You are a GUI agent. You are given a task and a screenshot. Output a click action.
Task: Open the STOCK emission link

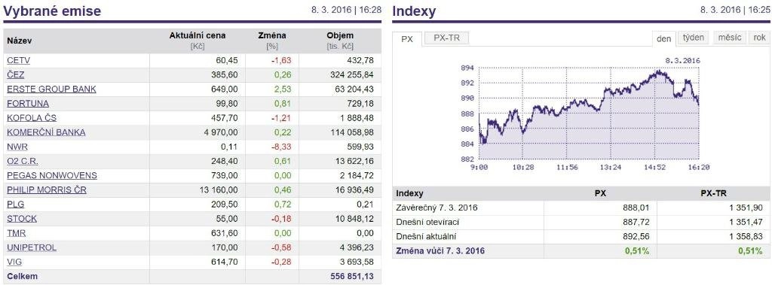click(22, 219)
